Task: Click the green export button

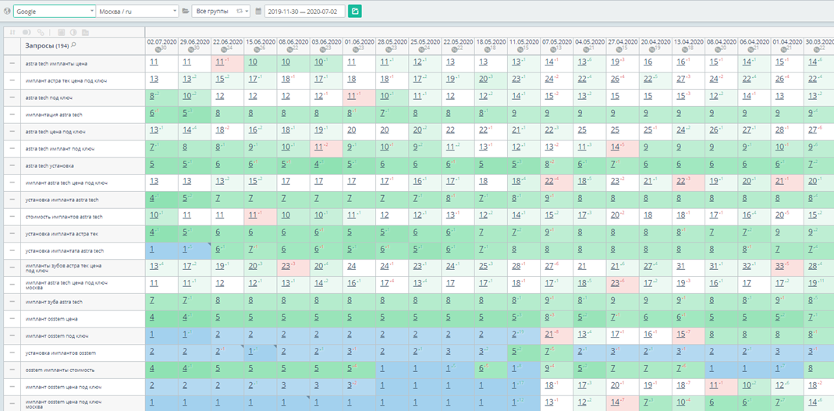Action: coord(355,11)
